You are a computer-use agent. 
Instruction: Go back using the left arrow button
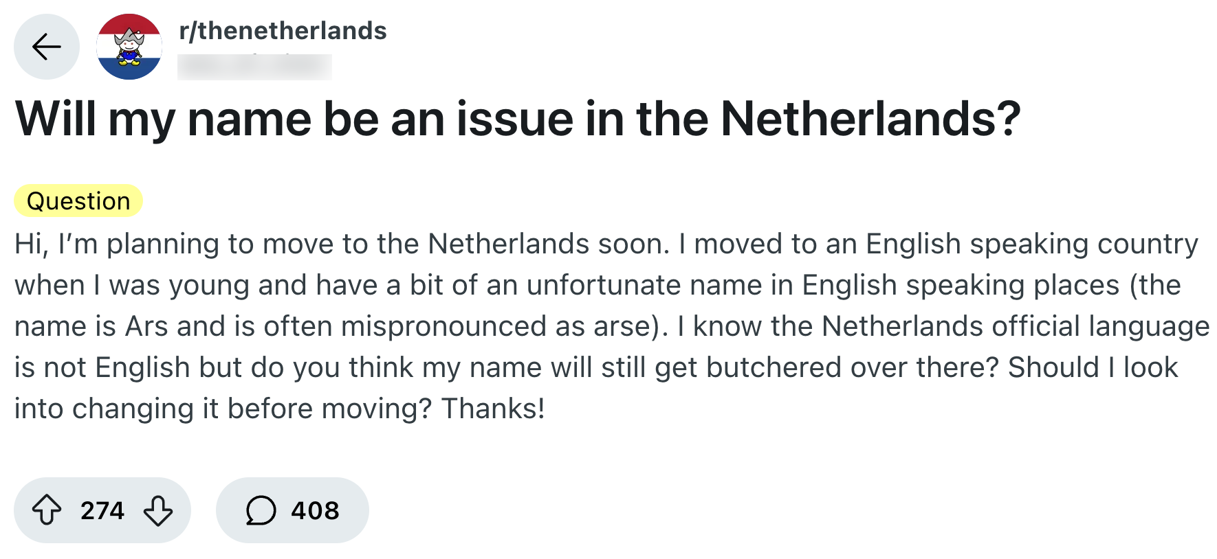pyautogui.click(x=47, y=47)
